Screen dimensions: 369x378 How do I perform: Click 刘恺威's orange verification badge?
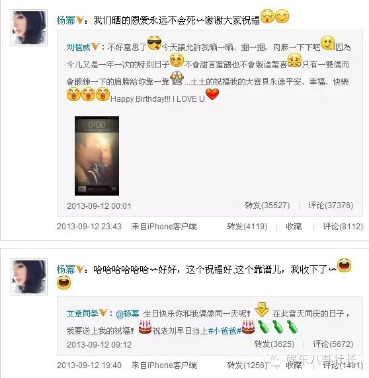[95, 46]
